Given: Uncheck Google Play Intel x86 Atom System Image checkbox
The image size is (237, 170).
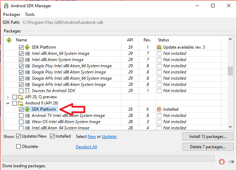Looking at the screenshot, I should (x=21, y=72).
